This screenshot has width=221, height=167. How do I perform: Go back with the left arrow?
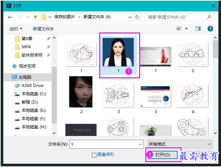(10, 17)
